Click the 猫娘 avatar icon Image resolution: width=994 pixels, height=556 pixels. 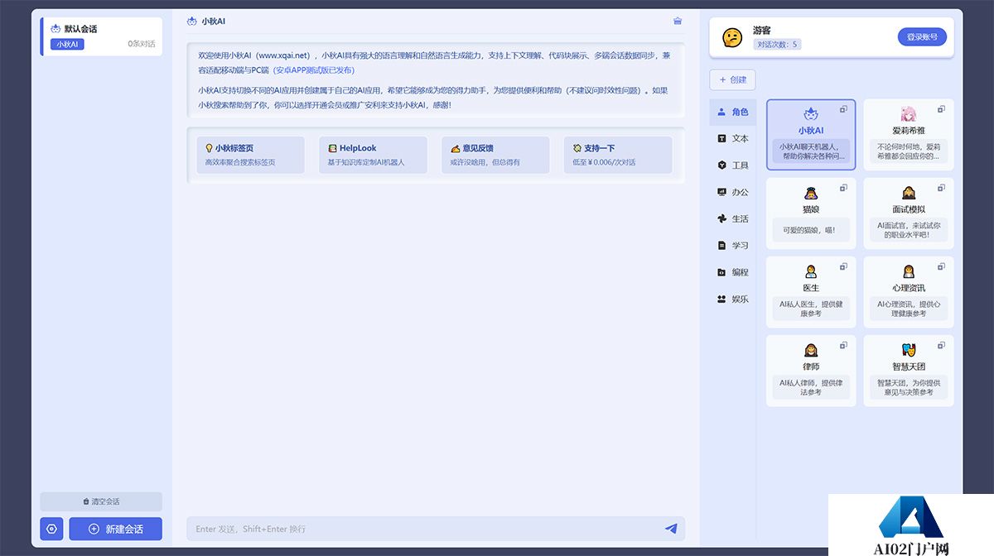click(x=811, y=193)
